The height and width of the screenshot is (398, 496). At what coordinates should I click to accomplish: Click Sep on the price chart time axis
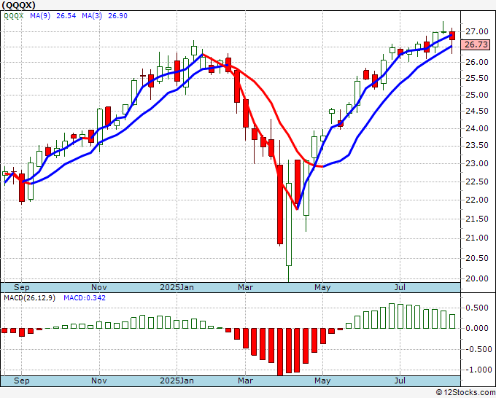[x=21, y=287]
